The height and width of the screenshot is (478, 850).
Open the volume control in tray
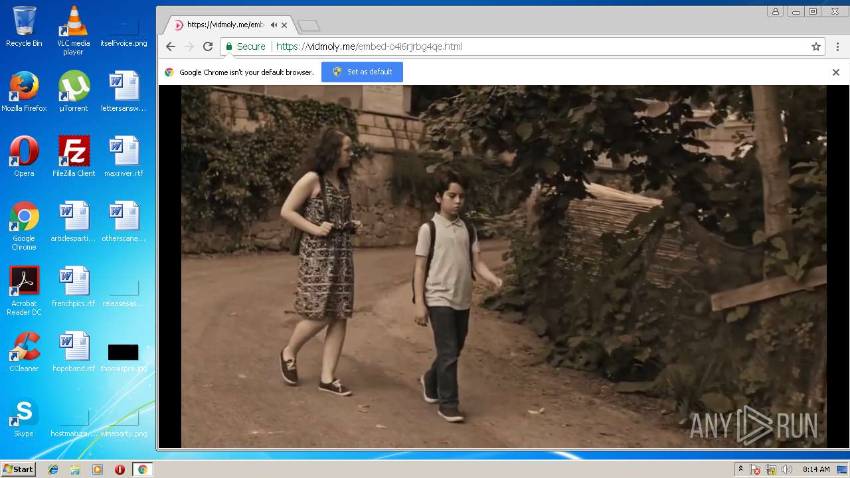(787, 469)
